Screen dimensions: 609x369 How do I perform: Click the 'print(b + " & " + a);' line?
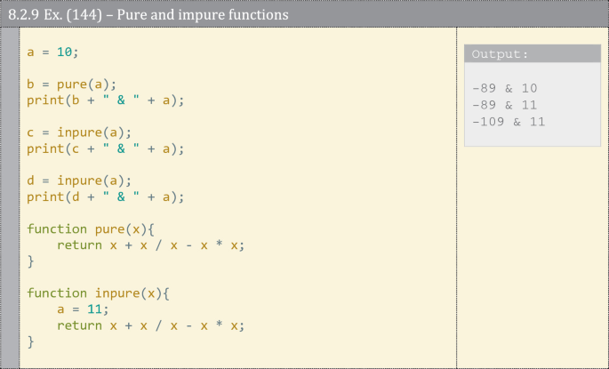pos(105,100)
